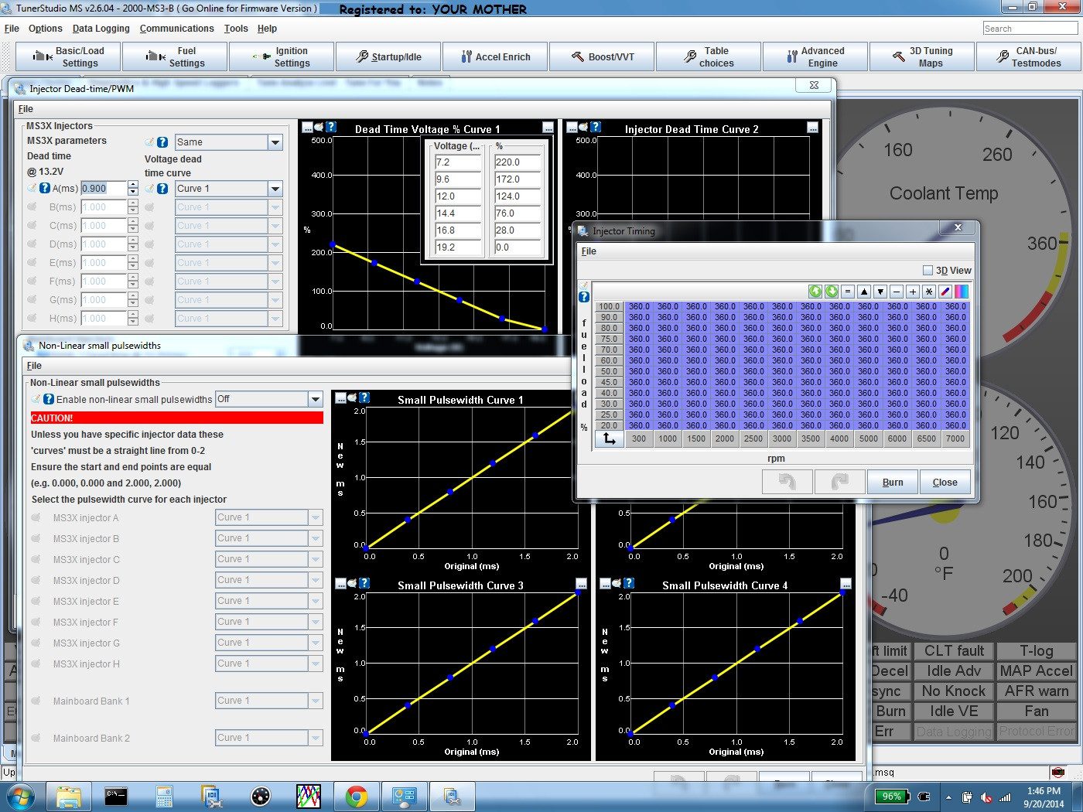
Task: Click the Burn button in Injector Timing
Action: (x=892, y=482)
